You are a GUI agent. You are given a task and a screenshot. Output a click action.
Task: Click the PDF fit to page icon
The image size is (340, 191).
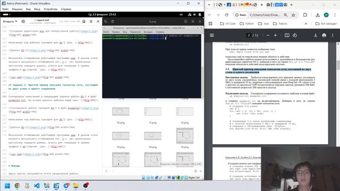click(287, 36)
